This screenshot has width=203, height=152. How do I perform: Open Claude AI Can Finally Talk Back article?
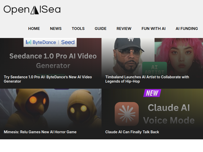[132, 132]
